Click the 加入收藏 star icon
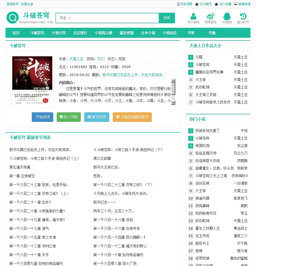 click(x=216, y=4)
